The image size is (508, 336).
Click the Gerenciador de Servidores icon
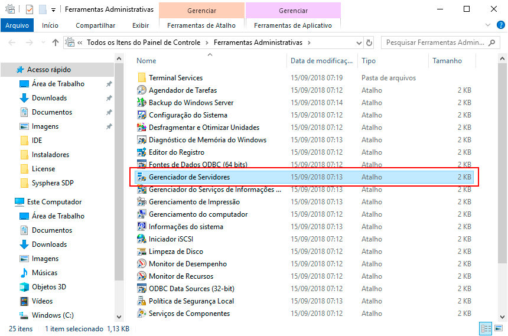[142, 177]
